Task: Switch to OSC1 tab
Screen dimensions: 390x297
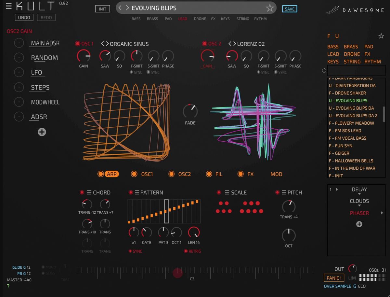Action: pyautogui.click(x=147, y=174)
